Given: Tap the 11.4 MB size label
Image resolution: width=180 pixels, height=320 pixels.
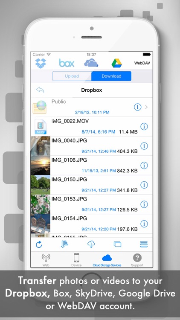Looking at the screenshot, I should pyautogui.click(x=128, y=132).
